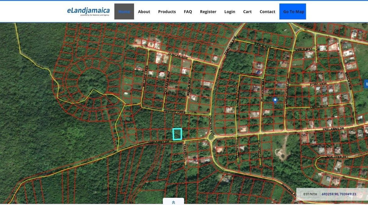368x205 pixels.
Task: Click the eLandjamaica logo
Action: point(87,10)
